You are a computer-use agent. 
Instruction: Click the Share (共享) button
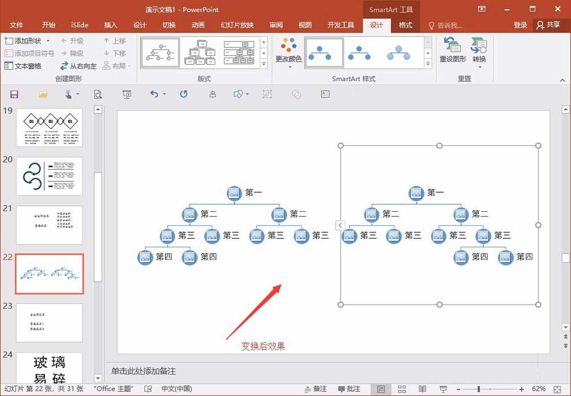pyautogui.click(x=548, y=25)
